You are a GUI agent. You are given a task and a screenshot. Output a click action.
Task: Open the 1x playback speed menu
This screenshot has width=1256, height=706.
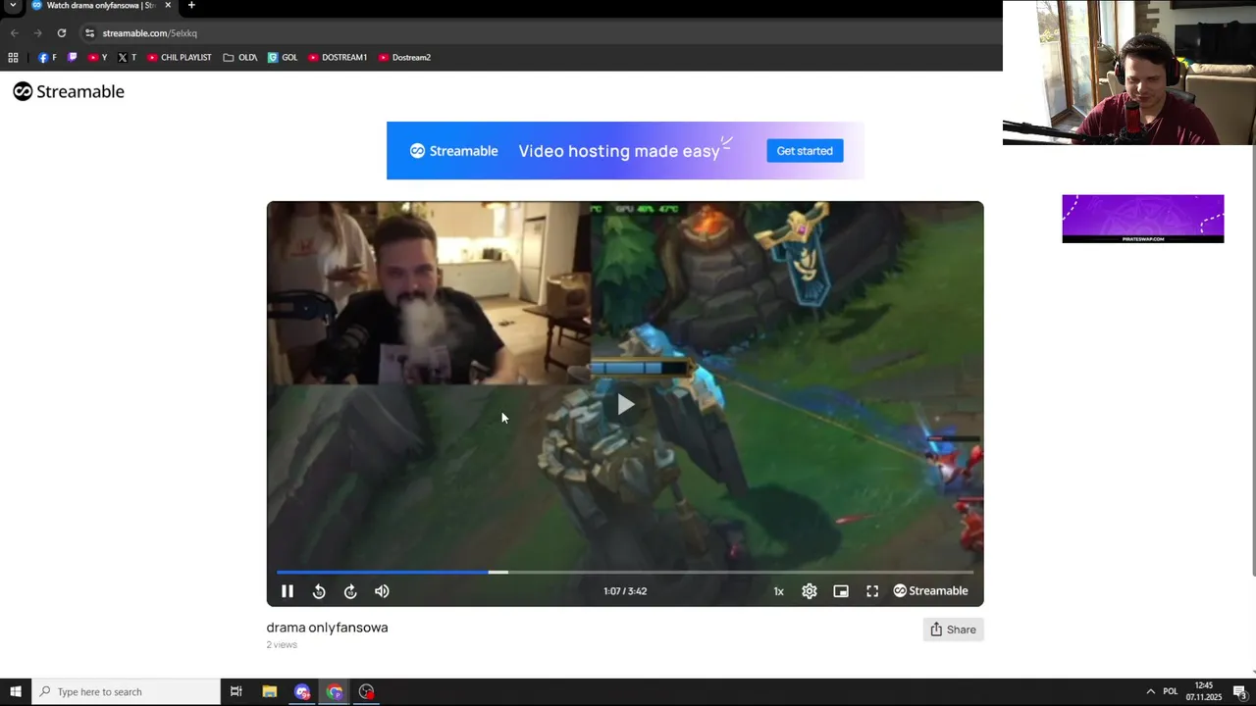[x=778, y=591]
